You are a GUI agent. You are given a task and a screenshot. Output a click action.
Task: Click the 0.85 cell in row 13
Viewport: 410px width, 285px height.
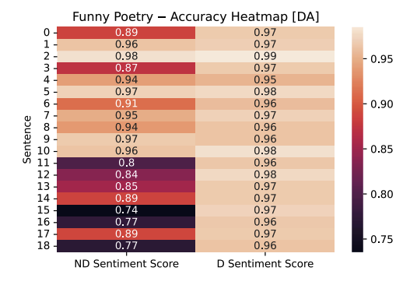(x=126, y=187)
